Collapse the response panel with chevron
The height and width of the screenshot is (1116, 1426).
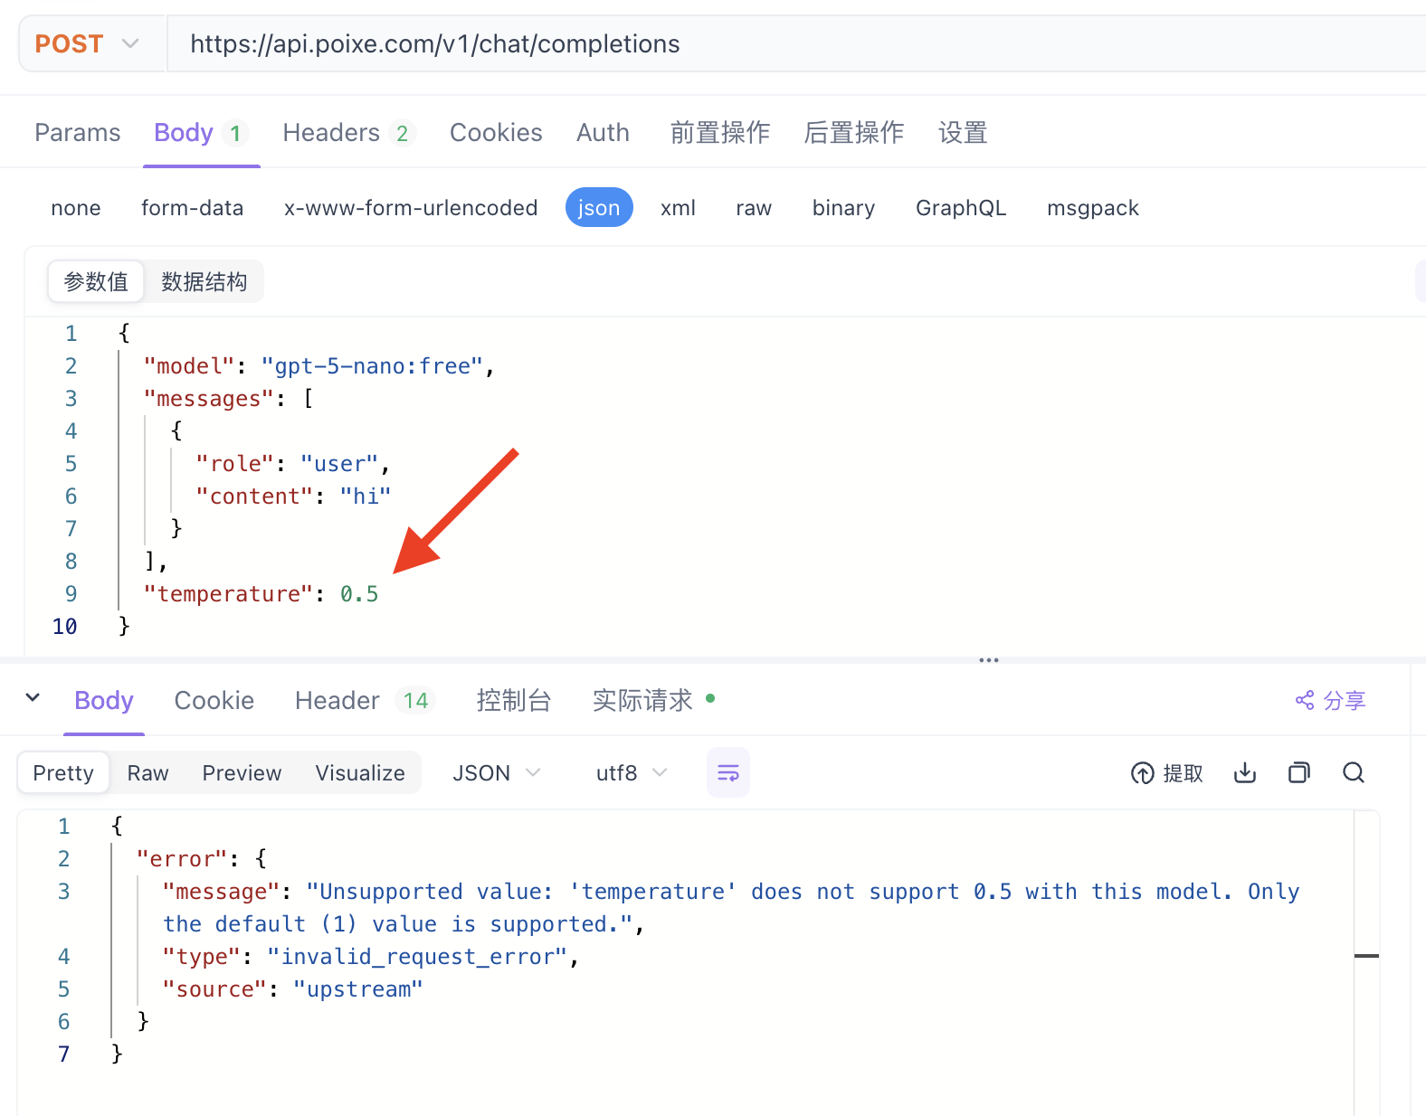pyautogui.click(x=33, y=698)
